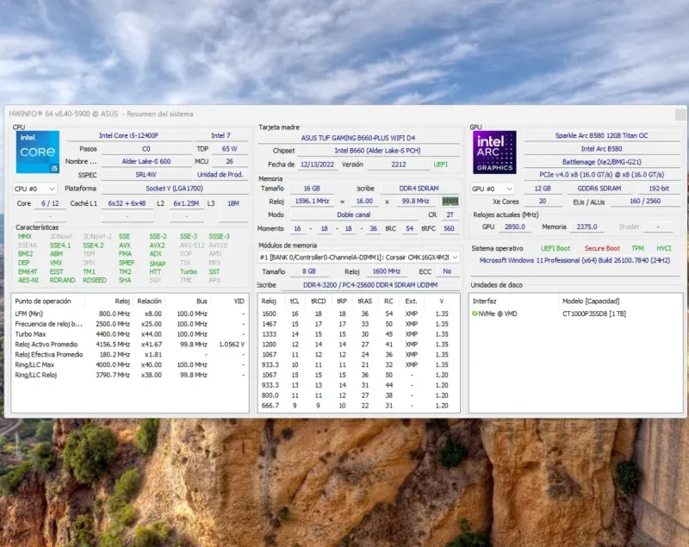Click the green NVMe drive status icon

pyautogui.click(x=475, y=314)
